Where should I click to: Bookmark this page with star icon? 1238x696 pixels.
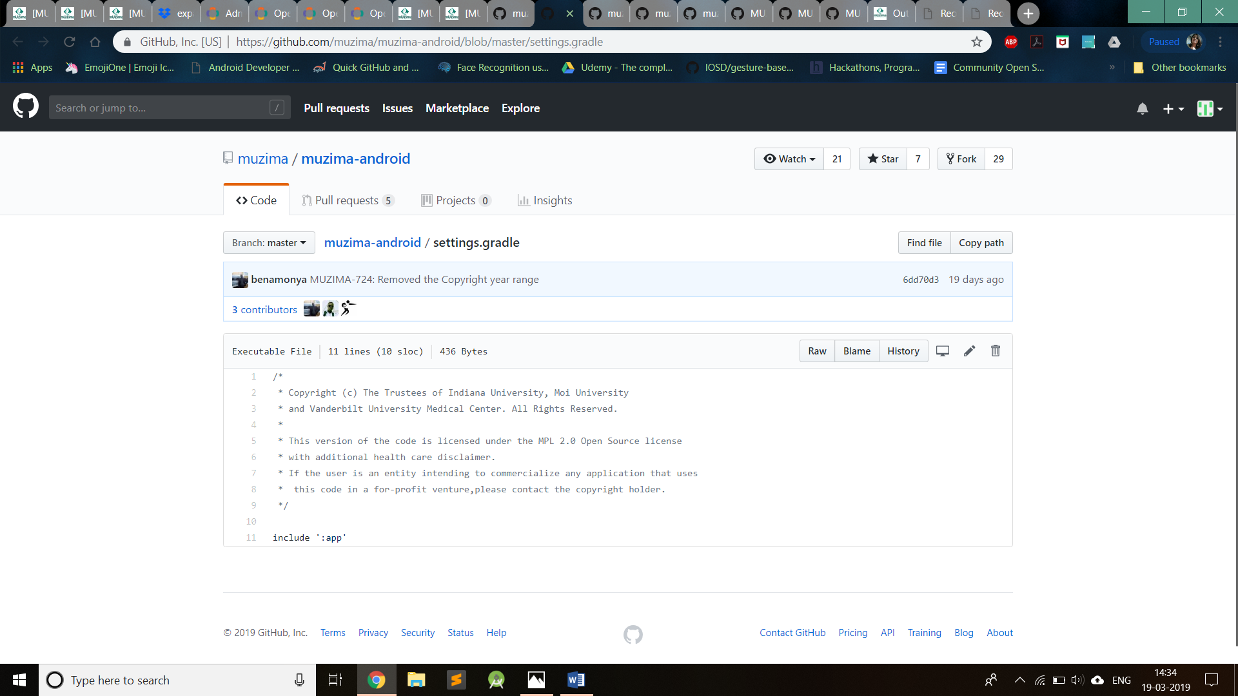(x=977, y=42)
